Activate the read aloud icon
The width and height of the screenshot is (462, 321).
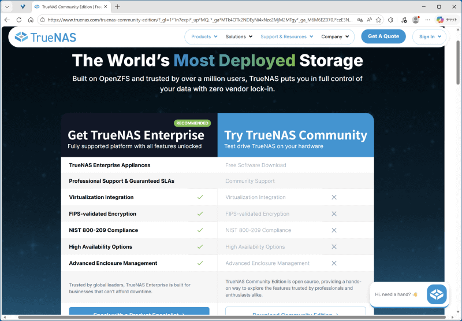pyautogui.click(x=369, y=20)
